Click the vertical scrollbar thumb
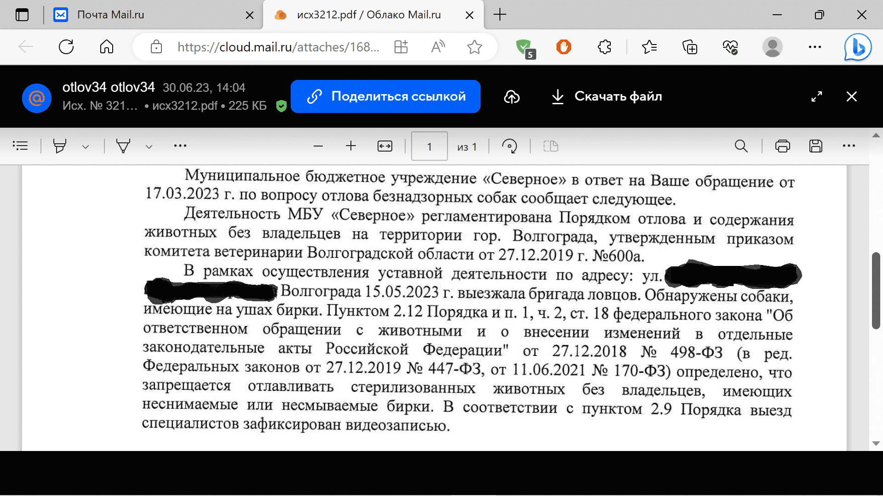 876,290
